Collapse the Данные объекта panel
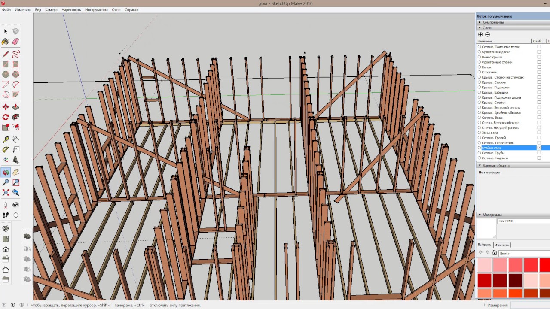Screen dimensions: 550x309 [480, 165]
